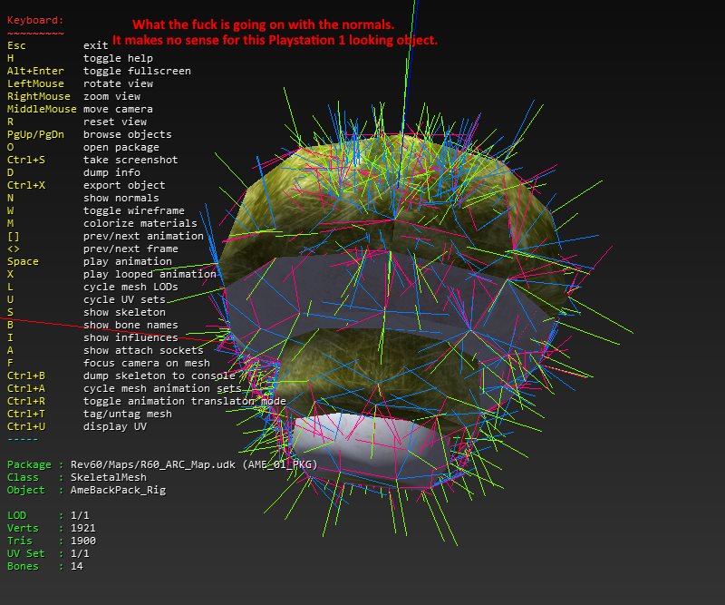Click the 'Ctrl+B' key label
Image resolution: width=725 pixels, height=605 pixels.
(x=26, y=376)
